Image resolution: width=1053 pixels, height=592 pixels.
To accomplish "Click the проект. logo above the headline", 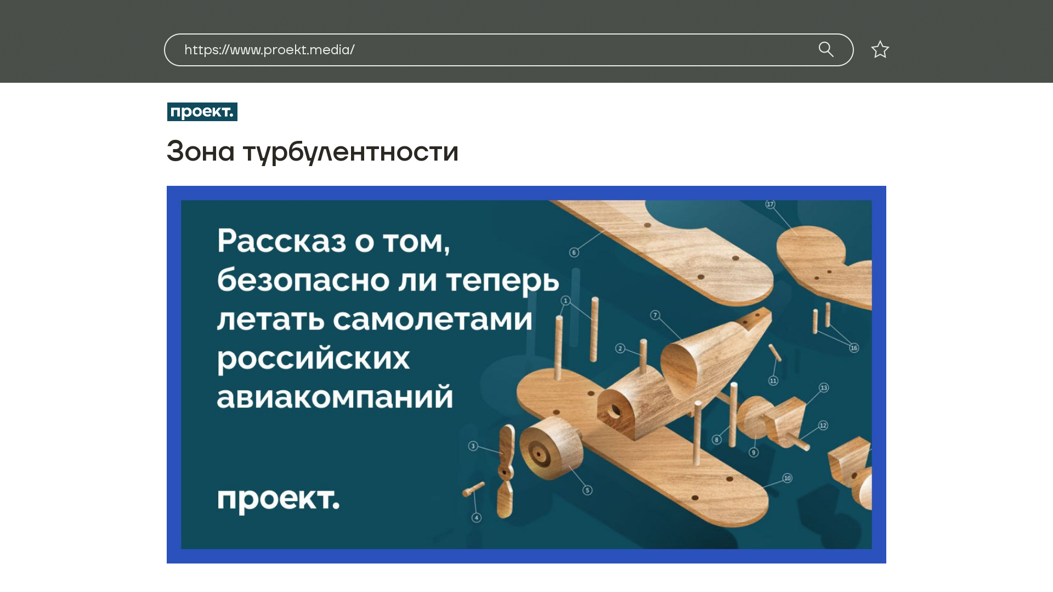I will click(x=202, y=112).
